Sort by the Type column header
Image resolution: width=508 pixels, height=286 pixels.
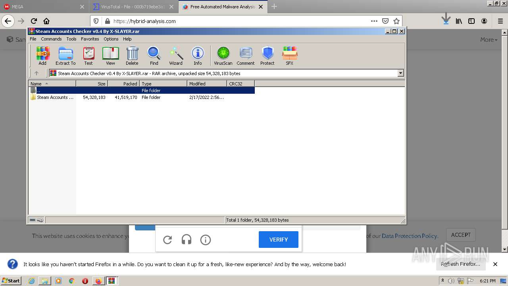coord(163,83)
